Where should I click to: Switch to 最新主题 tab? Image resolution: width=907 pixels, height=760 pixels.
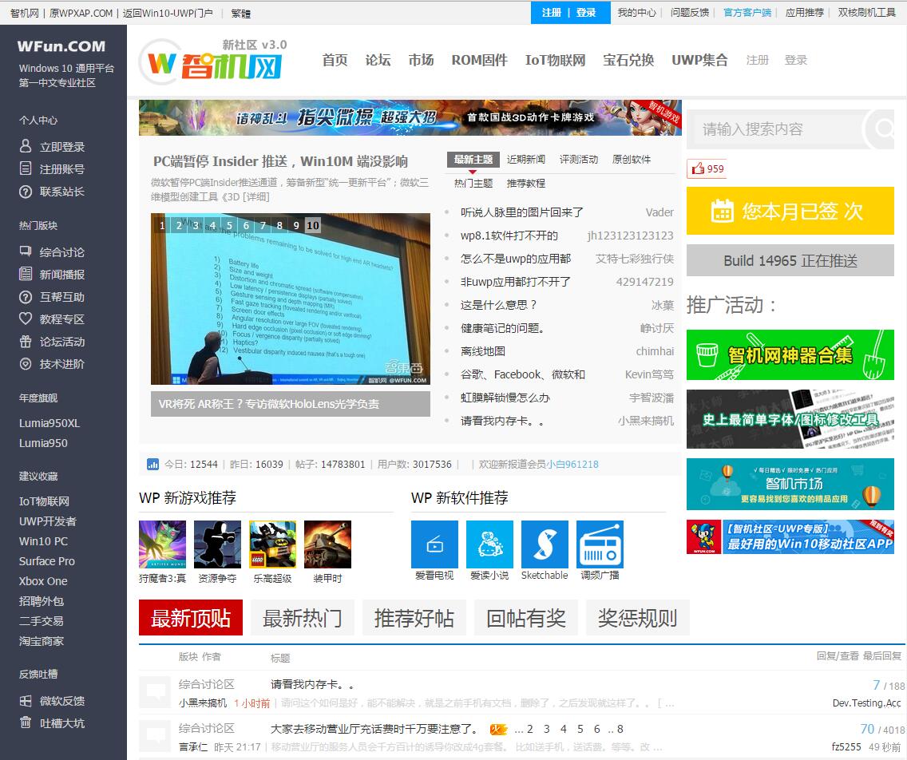473,159
